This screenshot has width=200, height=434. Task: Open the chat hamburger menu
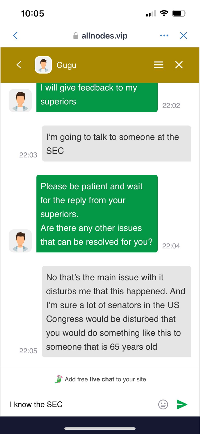pyautogui.click(x=158, y=65)
